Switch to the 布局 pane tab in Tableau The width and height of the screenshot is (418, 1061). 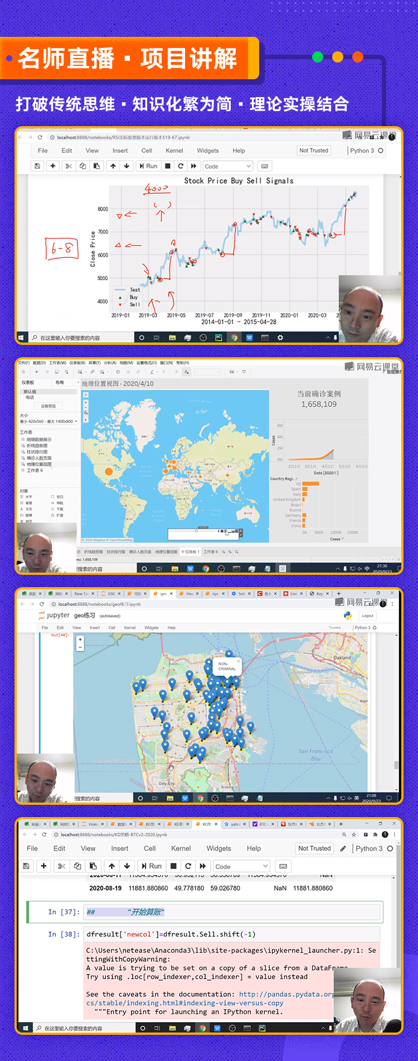click(60, 382)
